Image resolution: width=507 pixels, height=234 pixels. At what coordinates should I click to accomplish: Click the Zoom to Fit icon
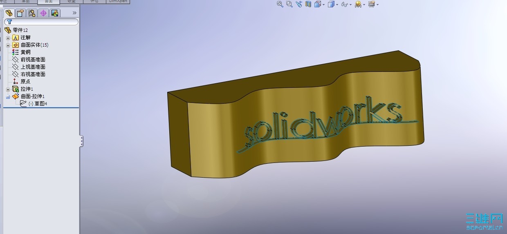280,4
